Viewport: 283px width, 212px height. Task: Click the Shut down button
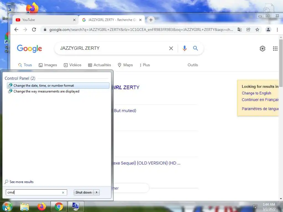point(83,192)
